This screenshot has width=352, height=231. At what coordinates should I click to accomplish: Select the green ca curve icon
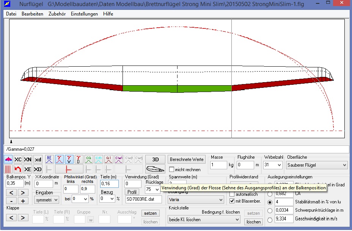[89, 159]
